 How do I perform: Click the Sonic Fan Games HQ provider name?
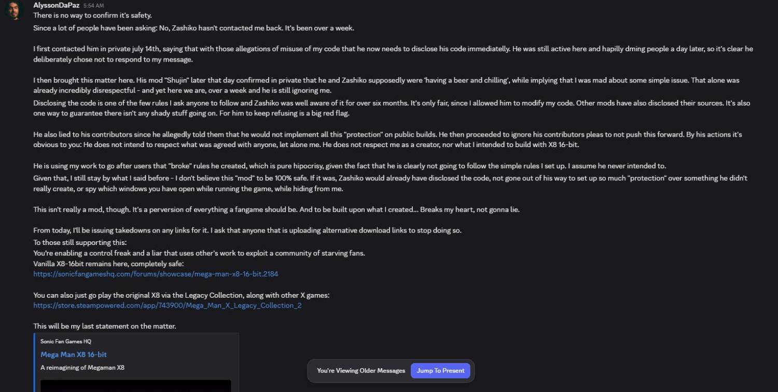66,342
